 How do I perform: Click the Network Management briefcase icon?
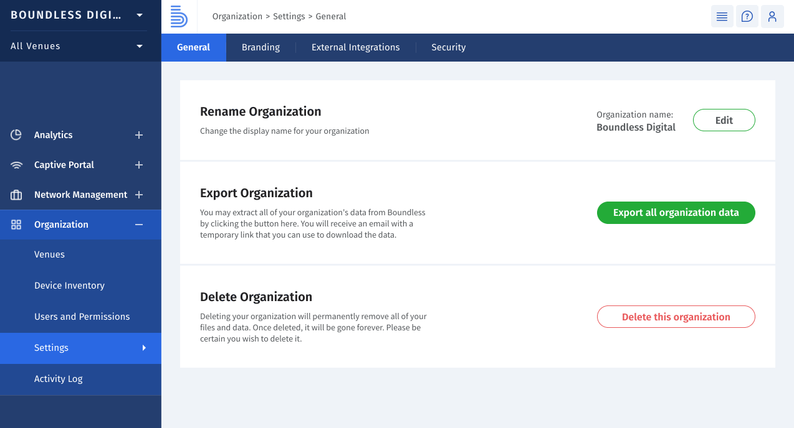(16, 195)
